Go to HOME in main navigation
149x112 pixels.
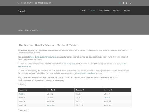pyautogui.click(x=83, y=11)
